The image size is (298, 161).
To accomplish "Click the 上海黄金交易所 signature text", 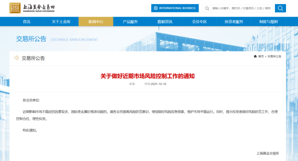I will coord(268,153).
